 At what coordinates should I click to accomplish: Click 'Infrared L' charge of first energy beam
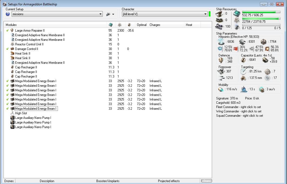pos(156,81)
